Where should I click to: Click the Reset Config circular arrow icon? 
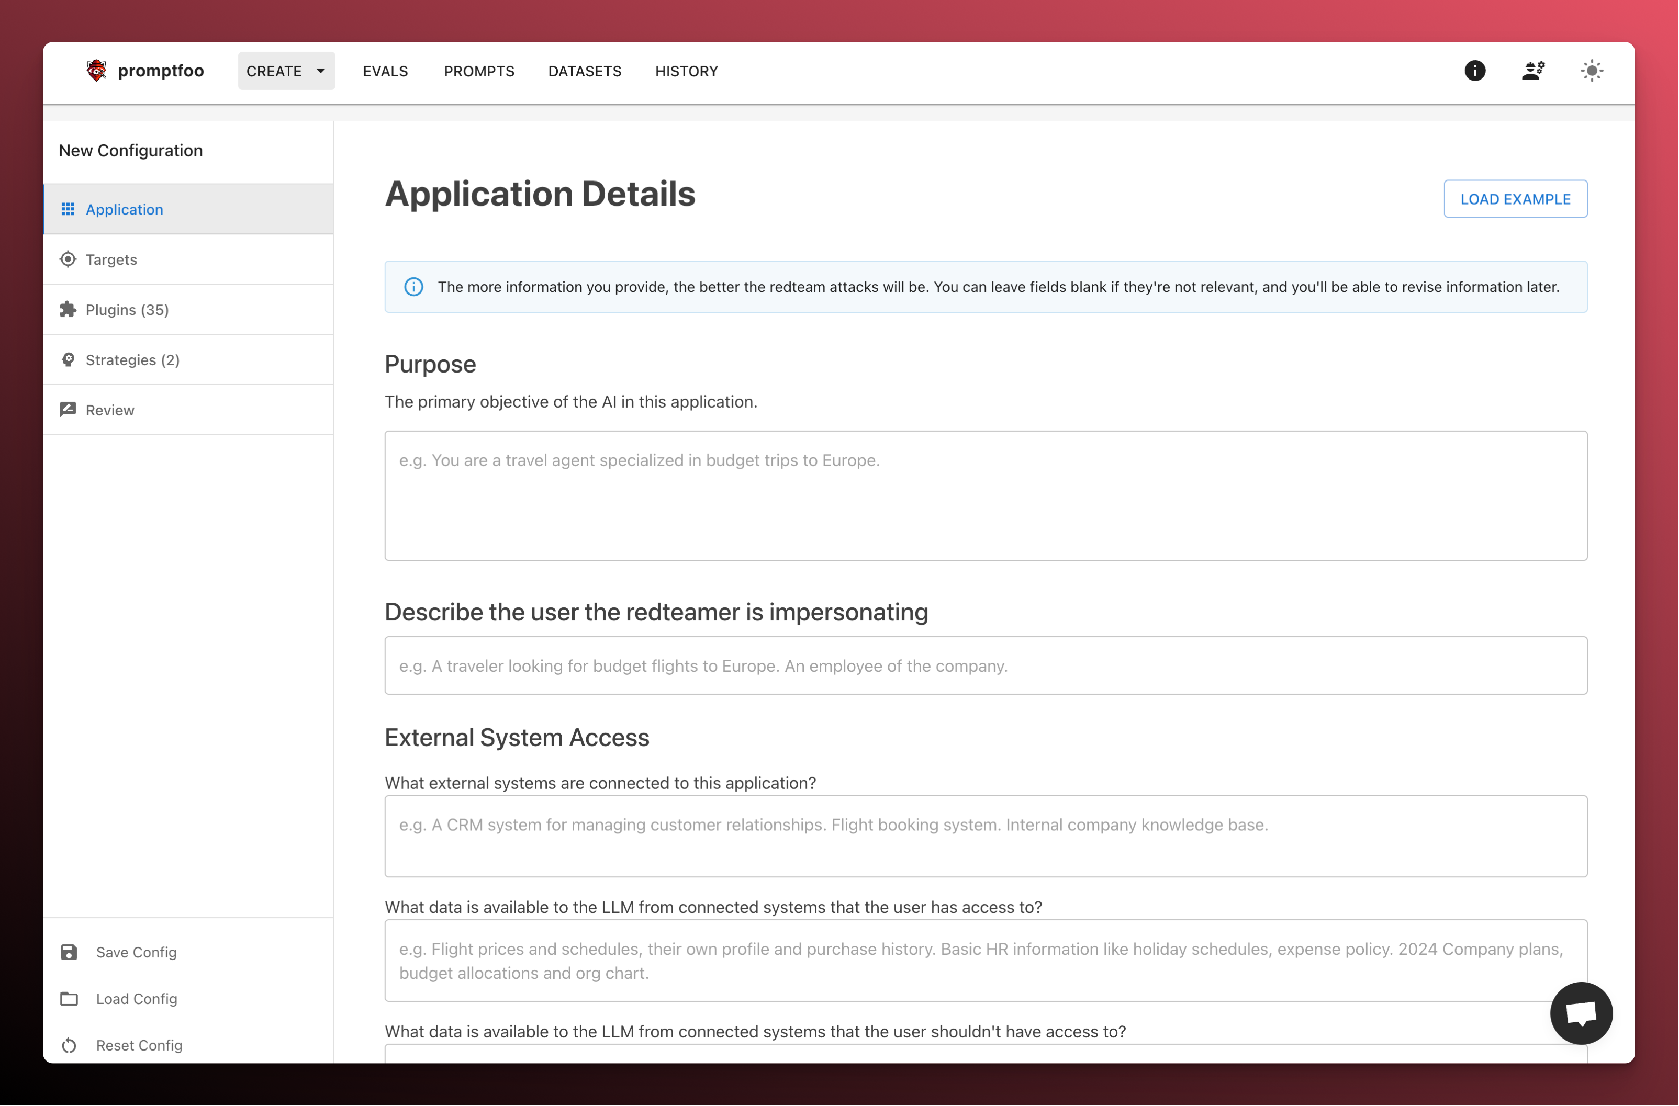(x=69, y=1045)
